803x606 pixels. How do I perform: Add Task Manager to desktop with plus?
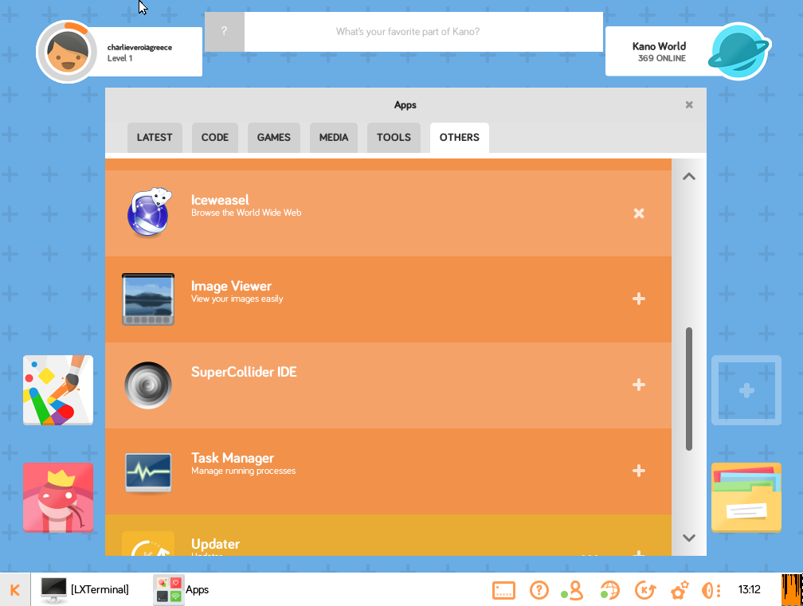pos(639,471)
